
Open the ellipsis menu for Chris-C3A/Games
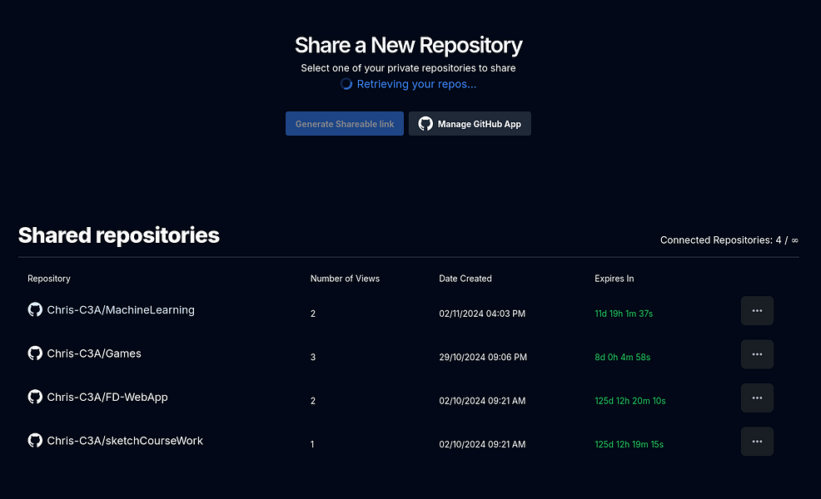[757, 353]
